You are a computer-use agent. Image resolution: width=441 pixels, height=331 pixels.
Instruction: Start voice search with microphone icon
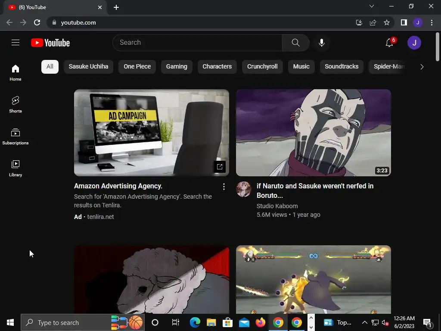click(321, 43)
